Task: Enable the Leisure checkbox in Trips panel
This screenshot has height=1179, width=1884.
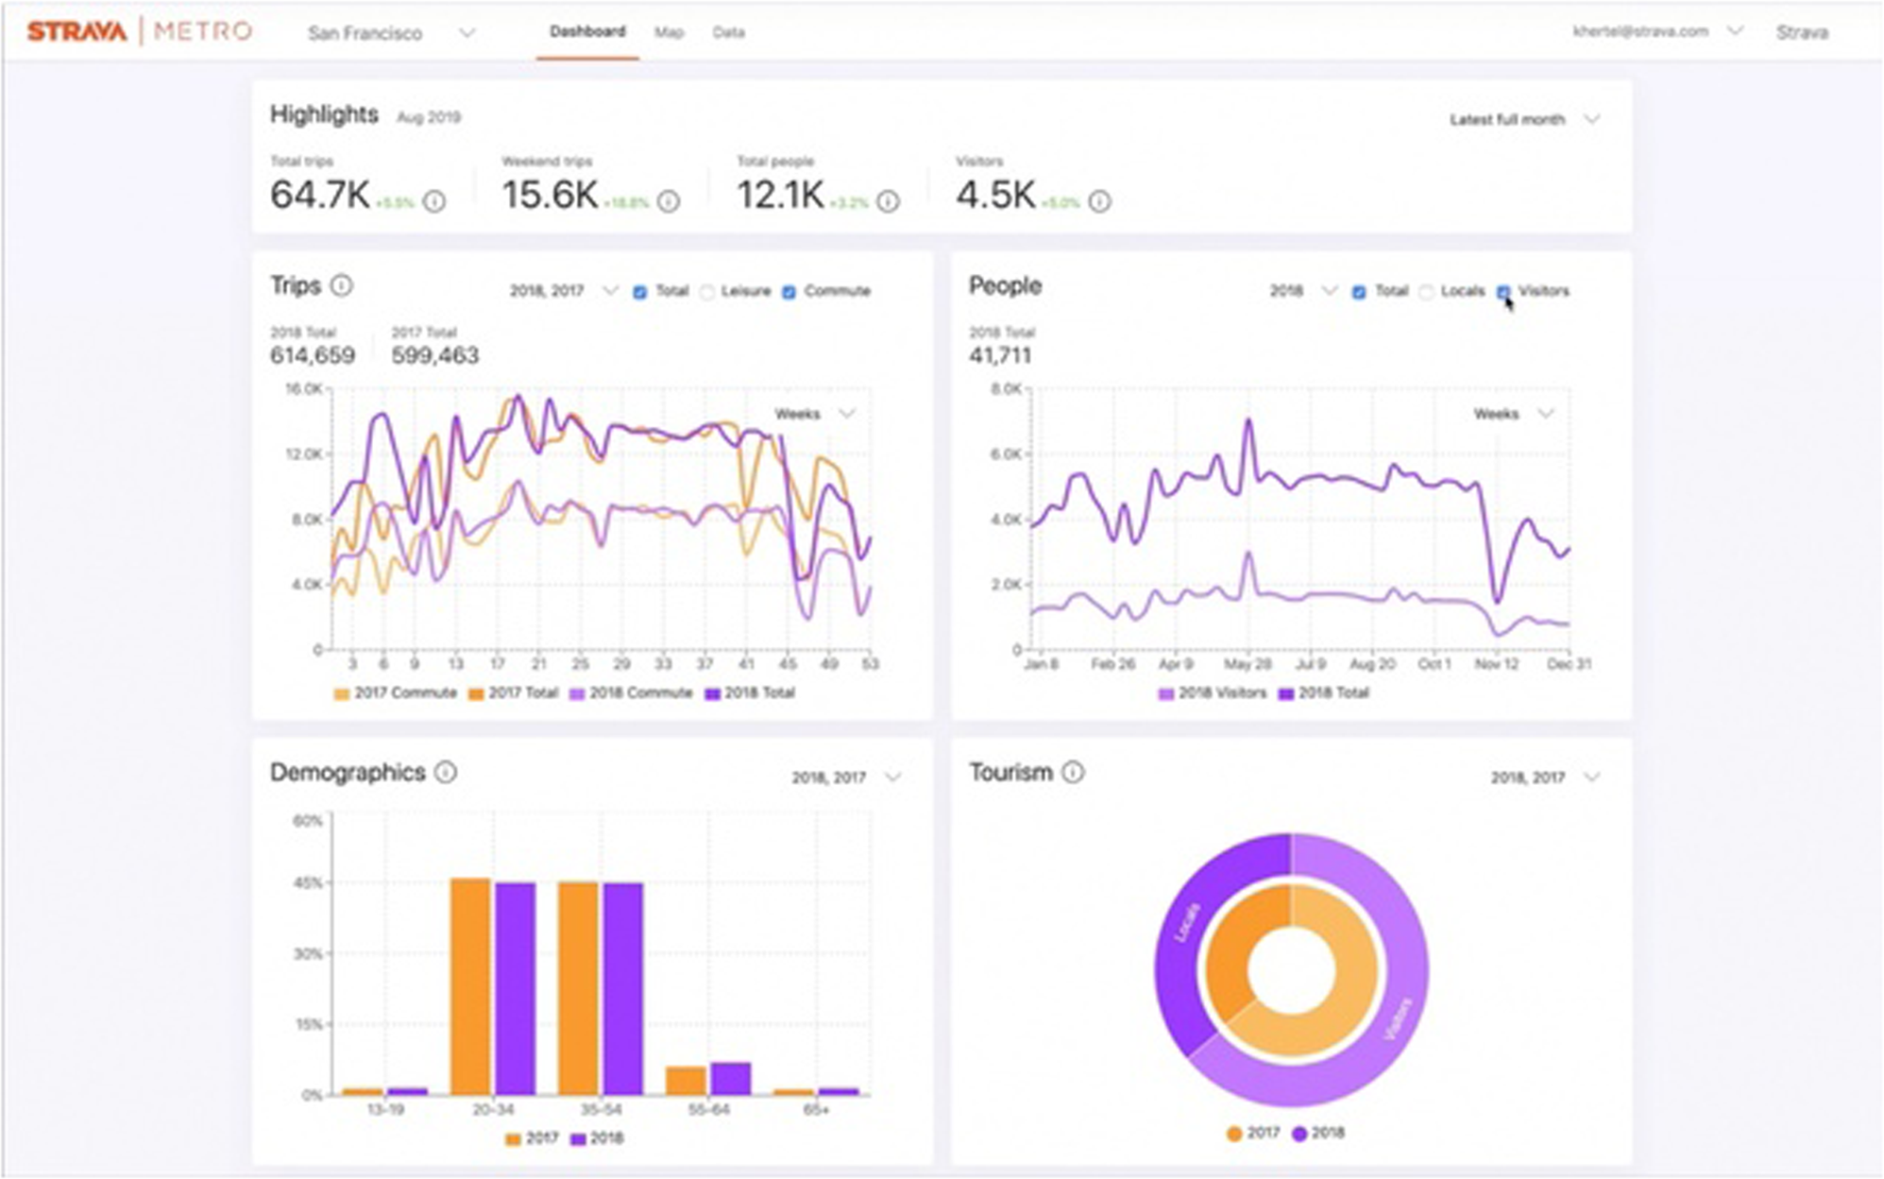Action: [x=707, y=292]
